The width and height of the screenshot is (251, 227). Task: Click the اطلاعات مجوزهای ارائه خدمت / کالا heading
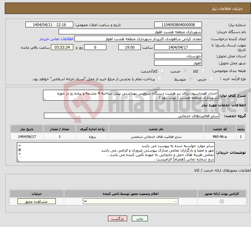[223, 170]
